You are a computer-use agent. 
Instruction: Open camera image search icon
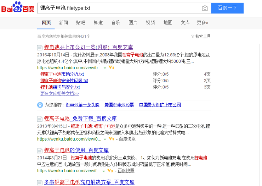[205, 8]
